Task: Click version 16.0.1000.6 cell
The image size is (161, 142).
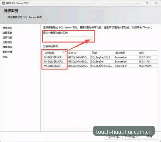Action: point(148,66)
